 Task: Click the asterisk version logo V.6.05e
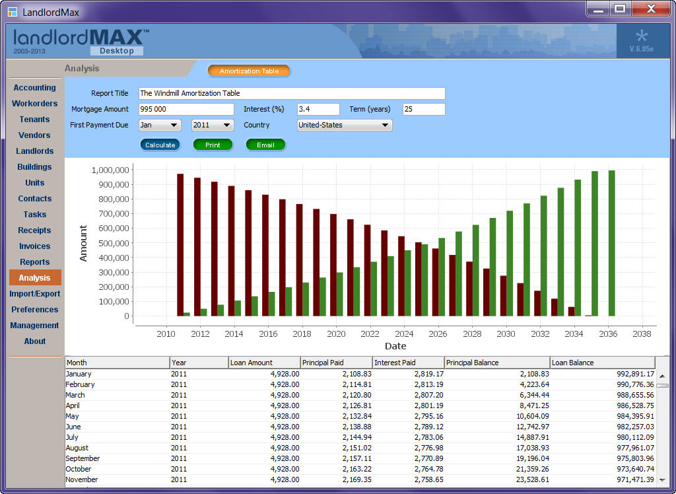pyautogui.click(x=642, y=41)
